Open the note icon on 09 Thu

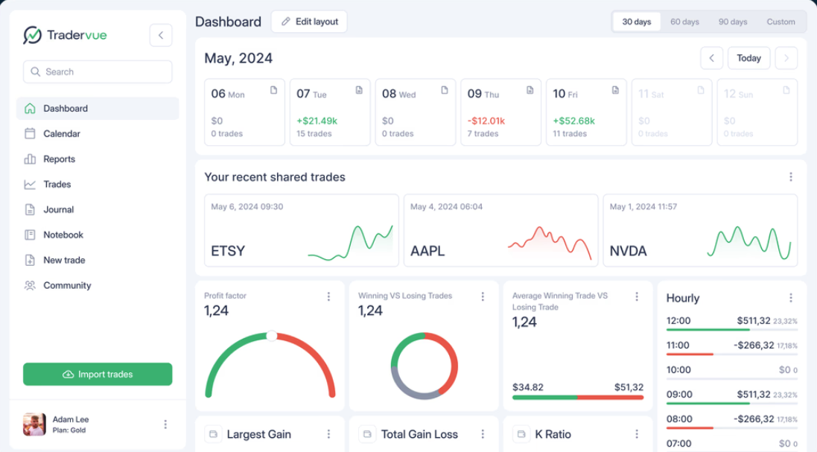coord(530,91)
